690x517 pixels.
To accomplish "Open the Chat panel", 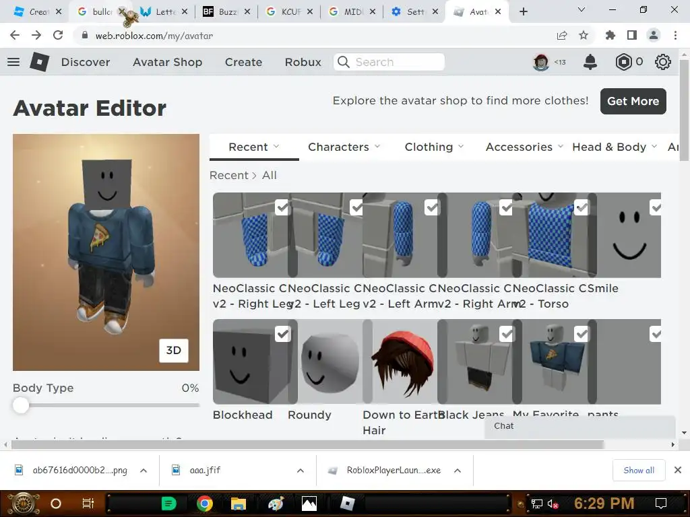I will [x=580, y=426].
